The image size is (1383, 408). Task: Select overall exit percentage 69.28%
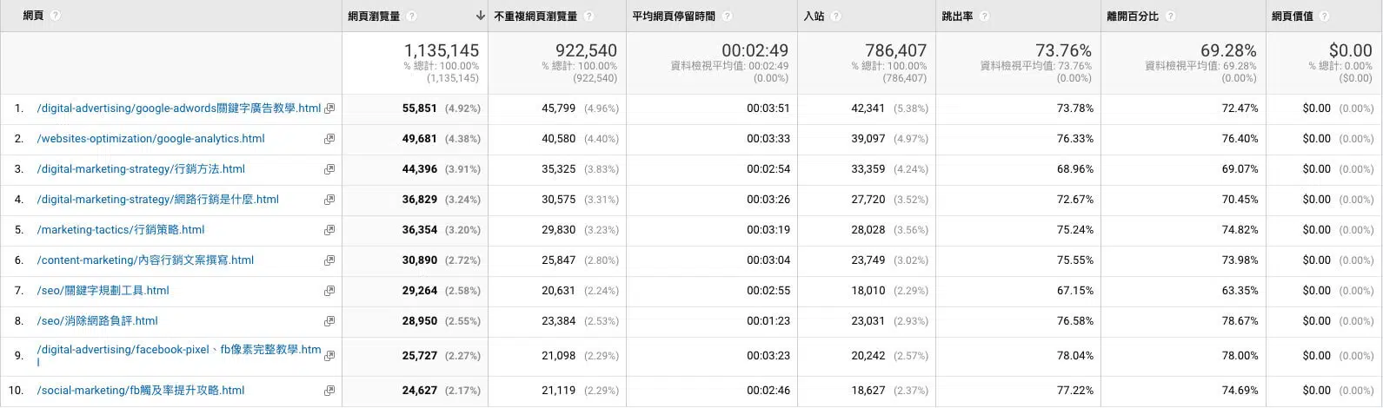(x=1228, y=50)
